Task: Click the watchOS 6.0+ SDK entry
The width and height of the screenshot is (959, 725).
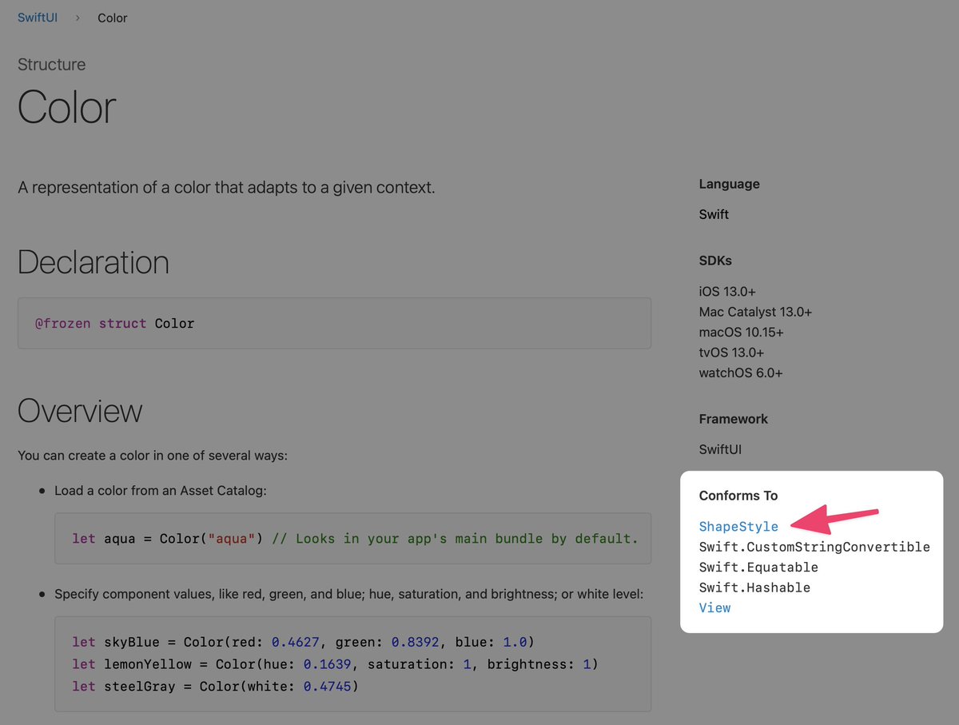Action: point(741,372)
